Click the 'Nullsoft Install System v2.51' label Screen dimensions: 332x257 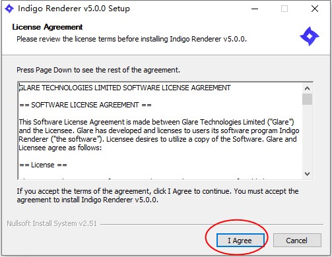(52, 223)
